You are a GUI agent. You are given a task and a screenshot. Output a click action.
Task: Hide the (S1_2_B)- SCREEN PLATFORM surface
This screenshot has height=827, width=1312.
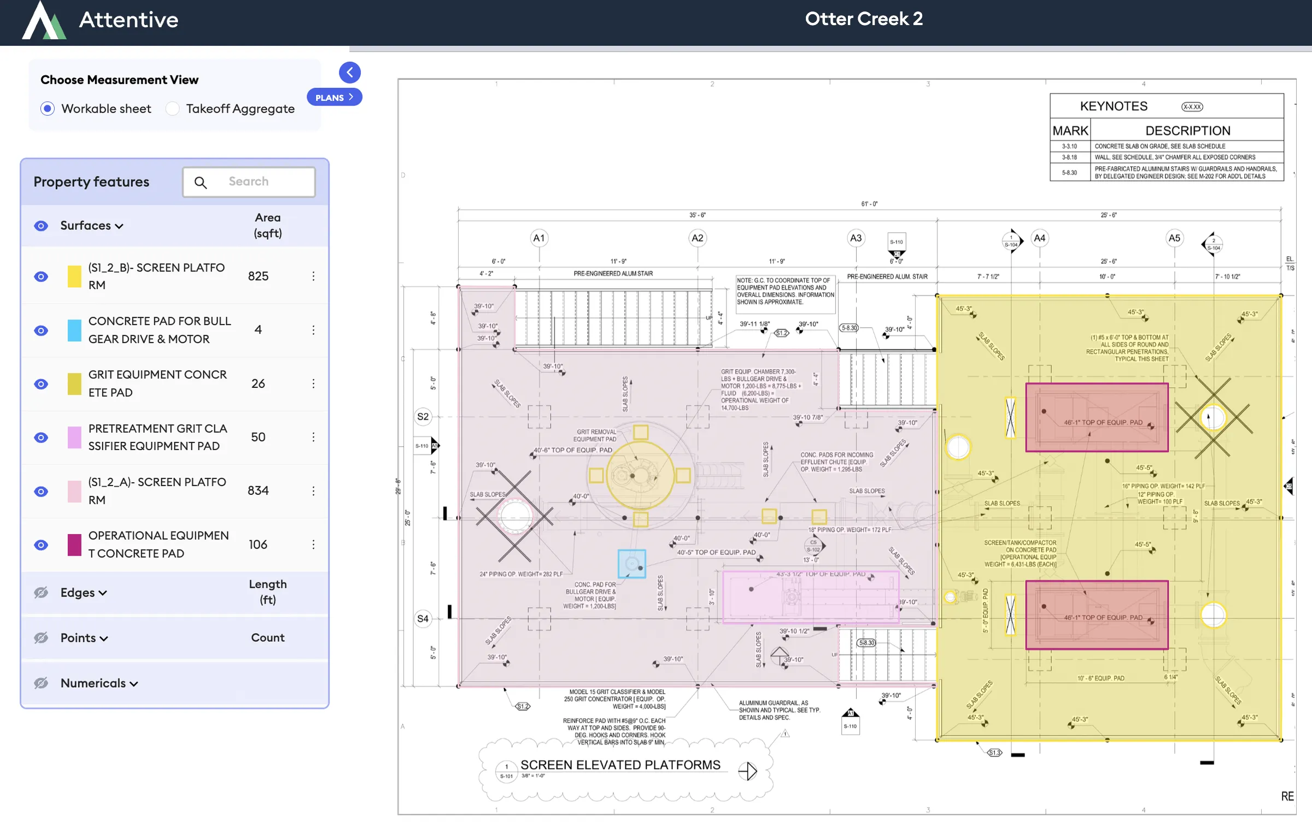[x=40, y=276]
